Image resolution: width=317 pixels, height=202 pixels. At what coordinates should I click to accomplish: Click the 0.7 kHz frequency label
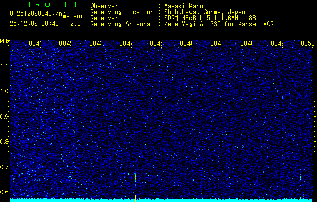pyautogui.click(x=5, y=167)
